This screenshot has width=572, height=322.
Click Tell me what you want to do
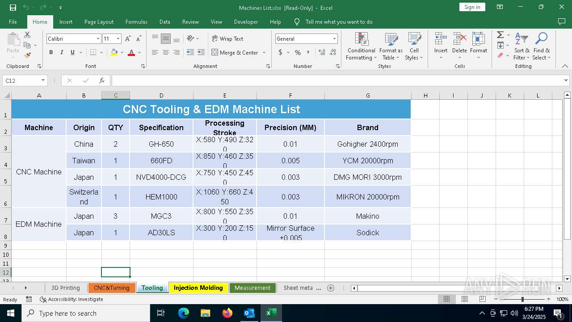[339, 21]
